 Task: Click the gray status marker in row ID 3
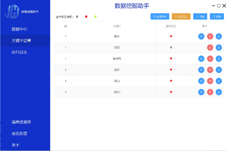pos(171,48)
